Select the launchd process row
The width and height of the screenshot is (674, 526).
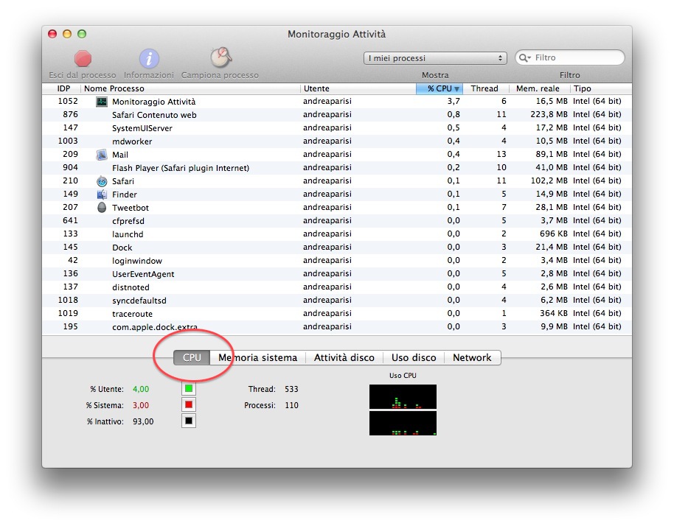pos(337,234)
